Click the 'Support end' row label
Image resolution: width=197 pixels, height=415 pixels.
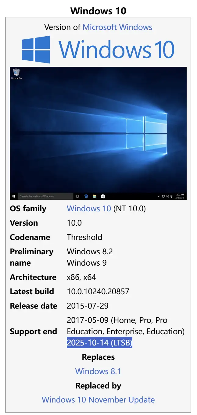33,331
